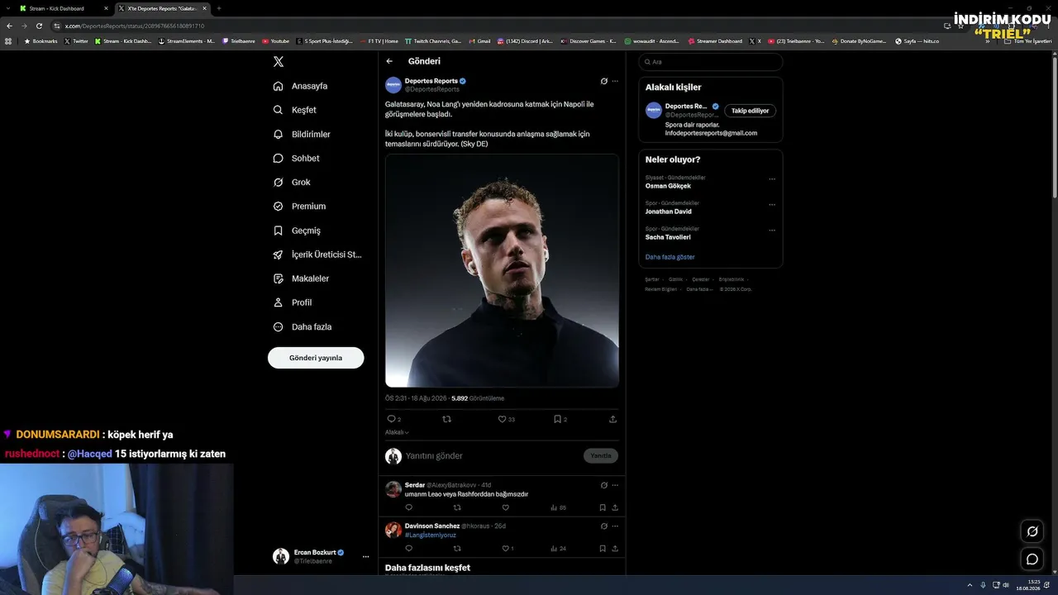Open the Gmail bookmark in bookmarks bar
Image resolution: width=1058 pixels, height=595 pixels.
tap(479, 41)
